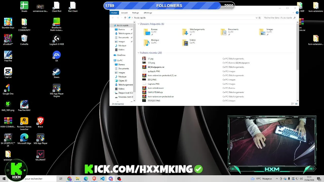Click Brave browser icon in taskbar

coord(94,179)
